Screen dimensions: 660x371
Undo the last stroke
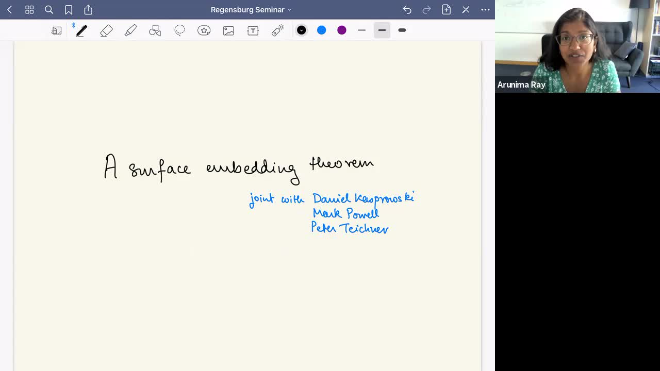407,10
